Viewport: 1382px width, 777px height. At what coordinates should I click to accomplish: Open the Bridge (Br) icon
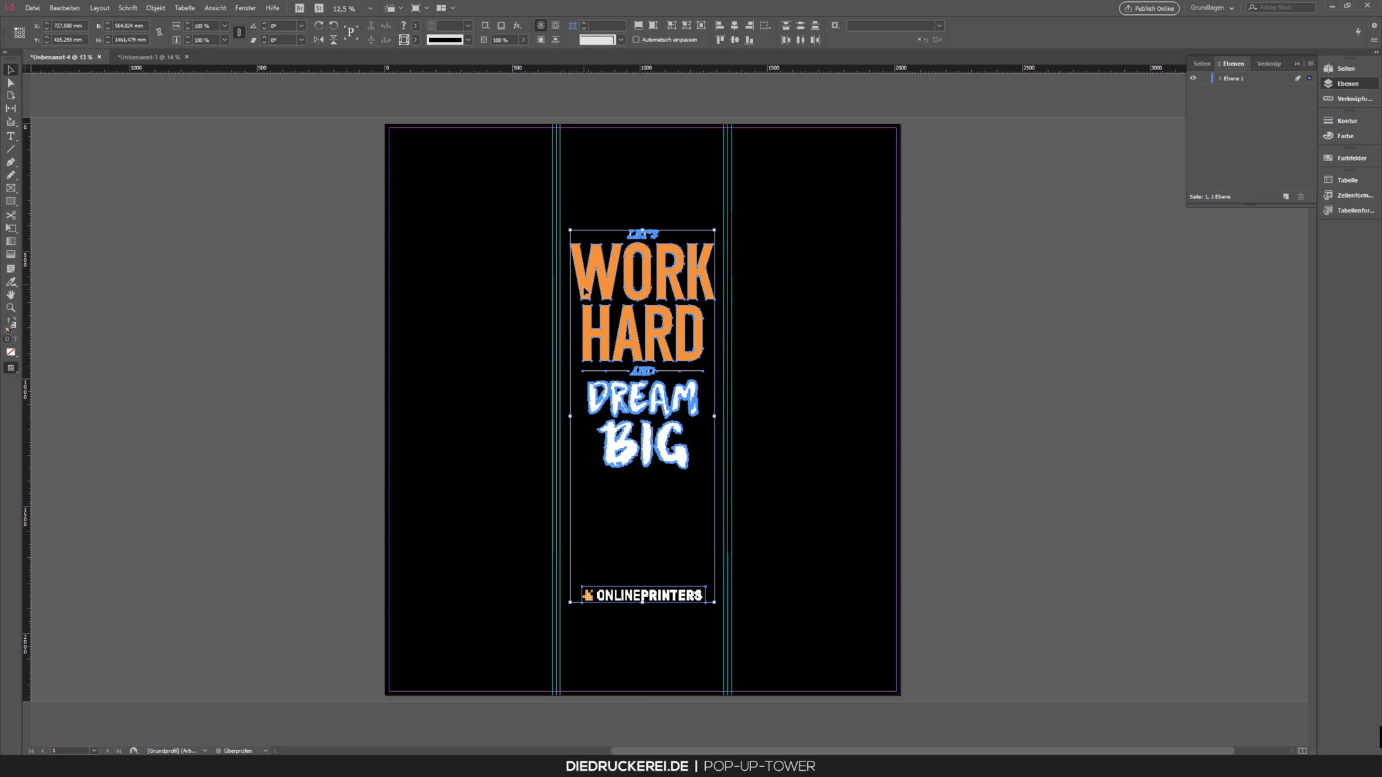coord(300,8)
